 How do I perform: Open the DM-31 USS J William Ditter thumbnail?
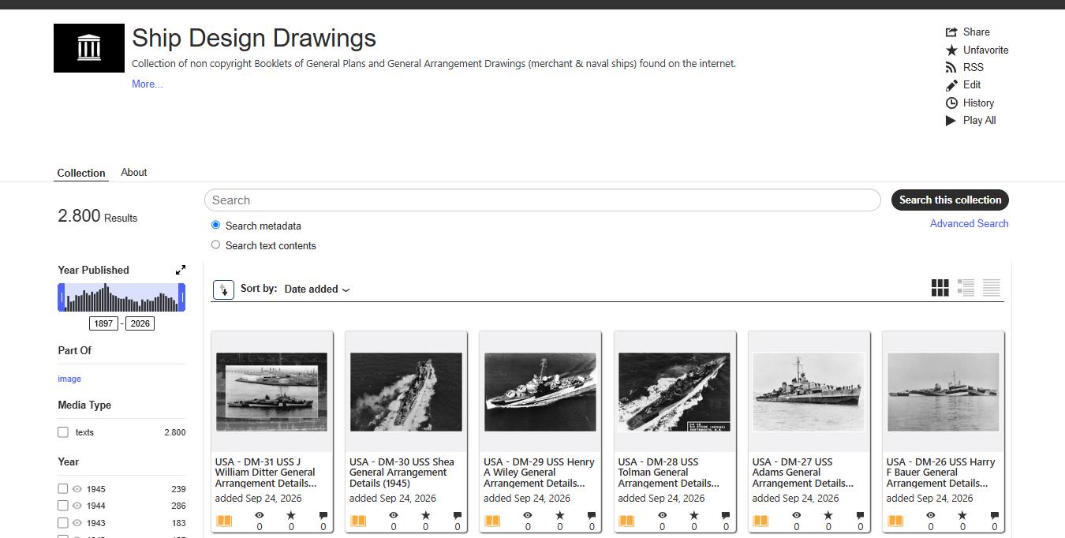pyautogui.click(x=271, y=392)
